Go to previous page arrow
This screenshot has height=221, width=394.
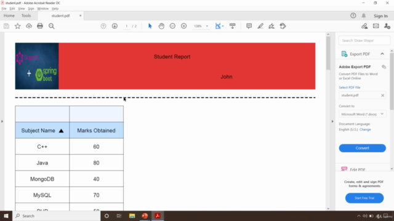click(x=103, y=26)
